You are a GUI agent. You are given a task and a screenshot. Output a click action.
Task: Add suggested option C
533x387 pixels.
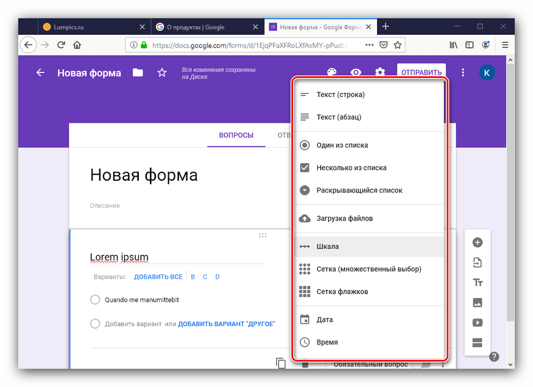click(x=205, y=277)
